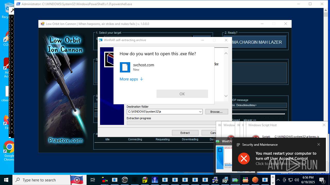Click the Requesting status column label
The image size is (330, 185).
[163, 140]
